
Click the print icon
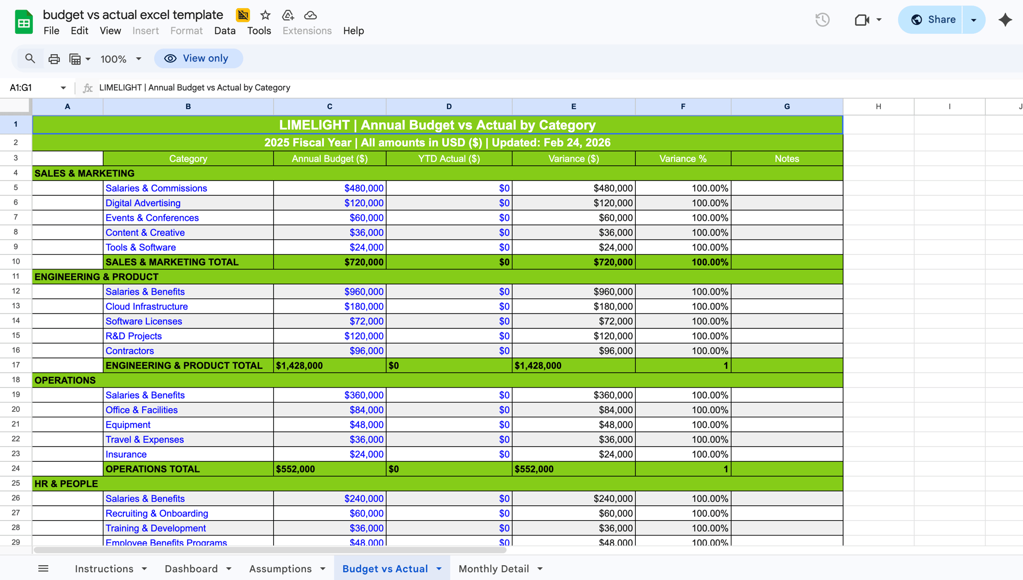tap(54, 58)
